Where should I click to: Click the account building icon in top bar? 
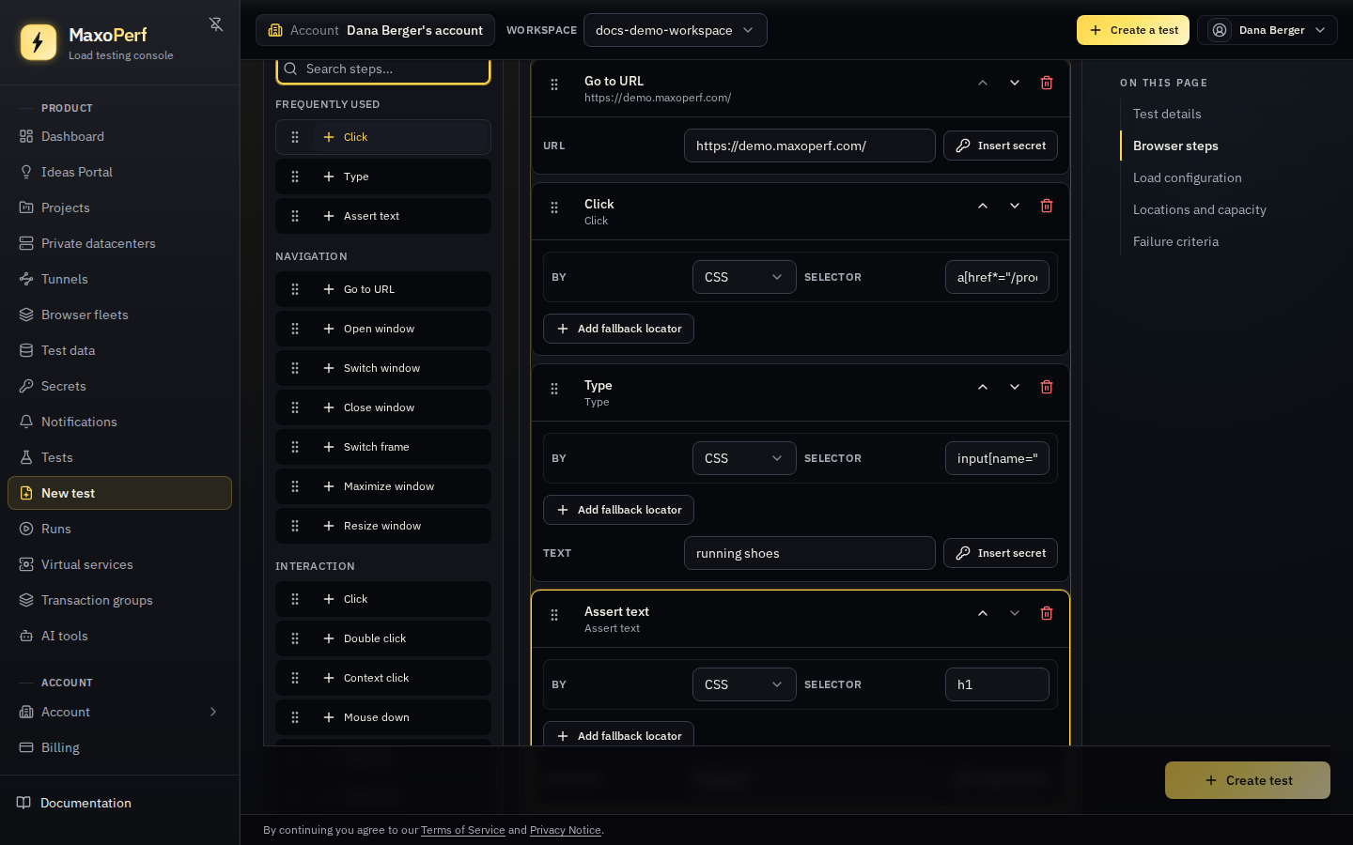coord(275,30)
